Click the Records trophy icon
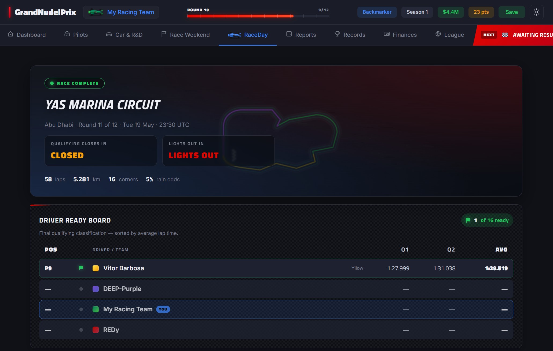Image resolution: width=553 pixels, height=351 pixels. [x=337, y=34]
